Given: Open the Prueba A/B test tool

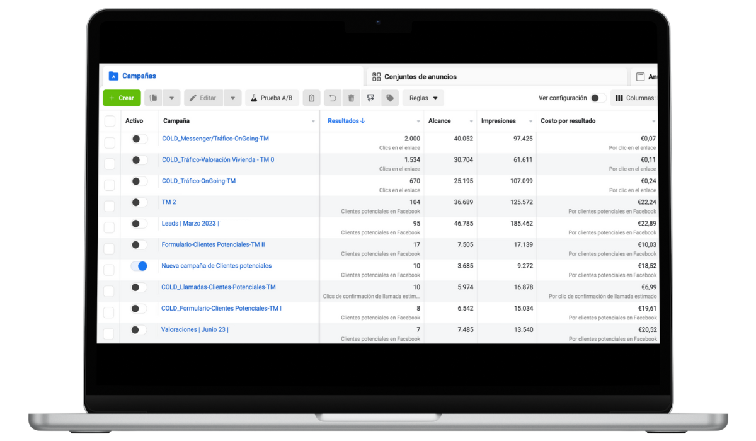Looking at the screenshot, I should pyautogui.click(x=272, y=98).
